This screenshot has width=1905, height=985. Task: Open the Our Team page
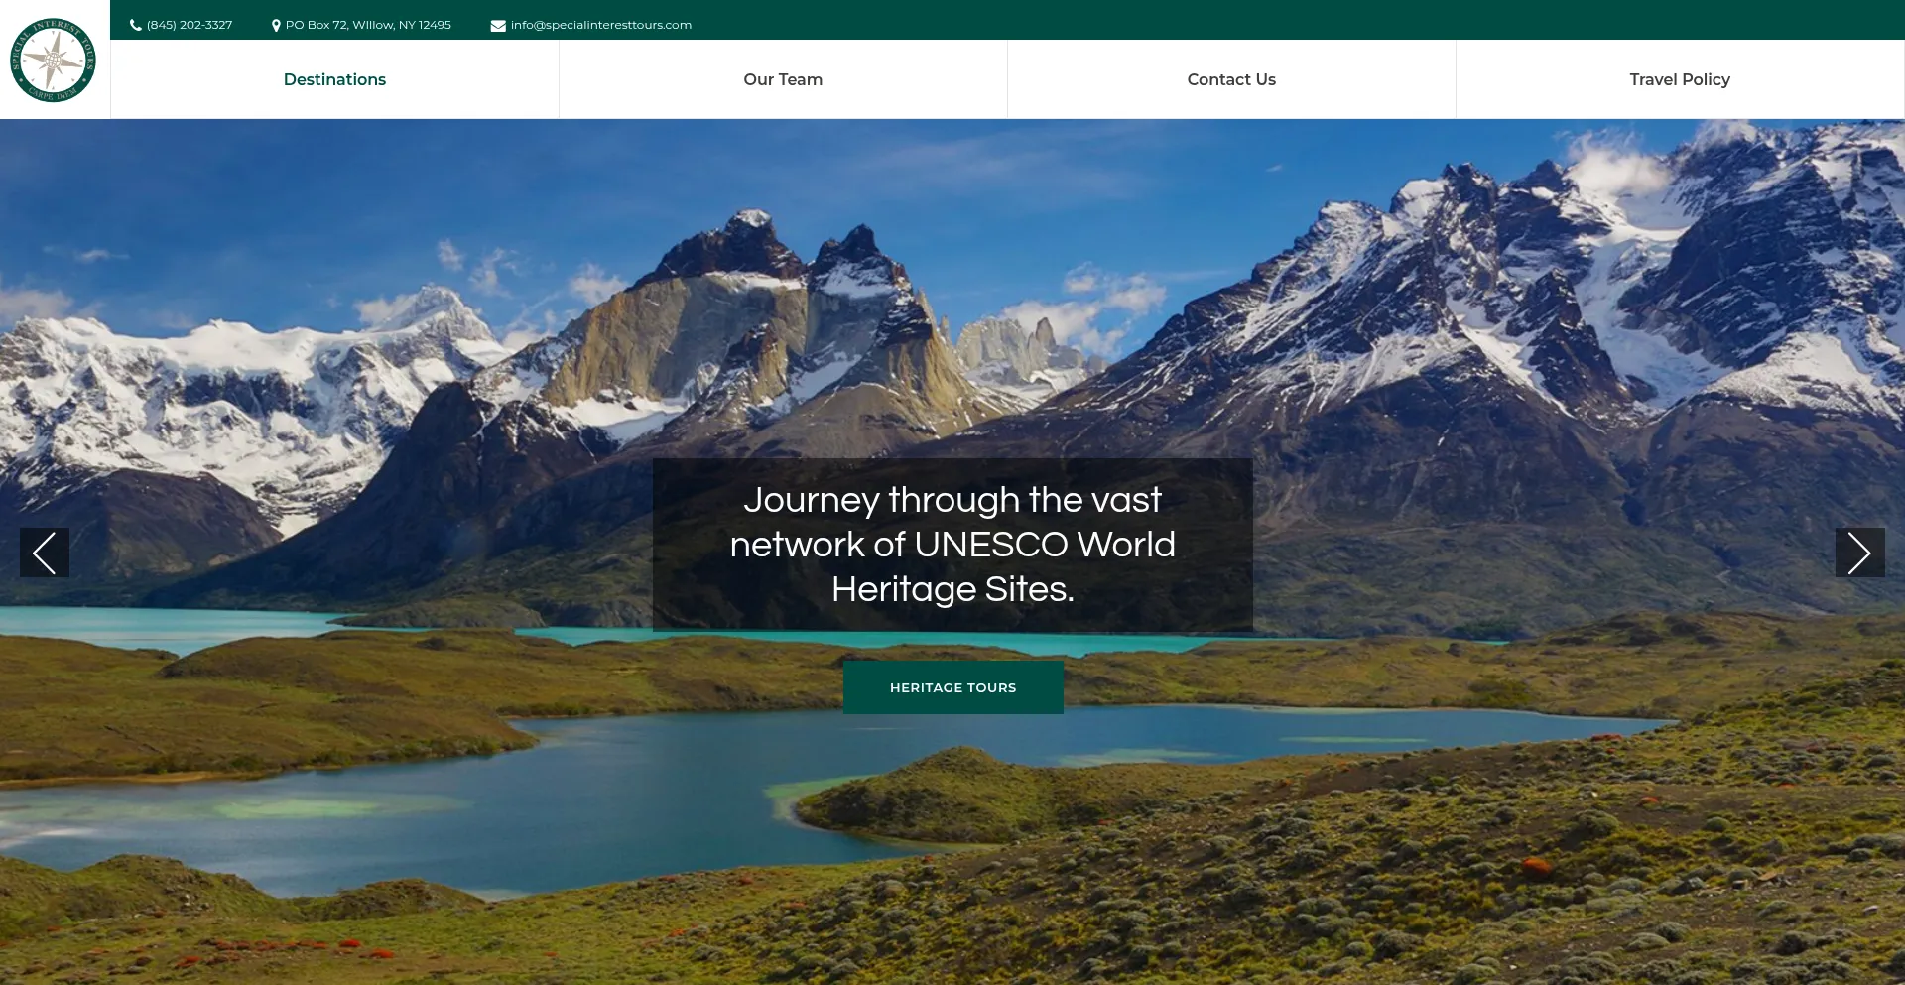[783, 79]
